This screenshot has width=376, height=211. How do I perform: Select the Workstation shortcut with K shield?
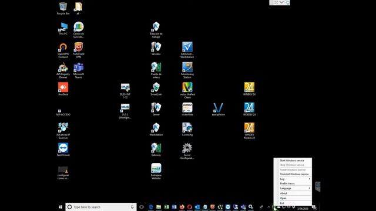coord(156,130)
